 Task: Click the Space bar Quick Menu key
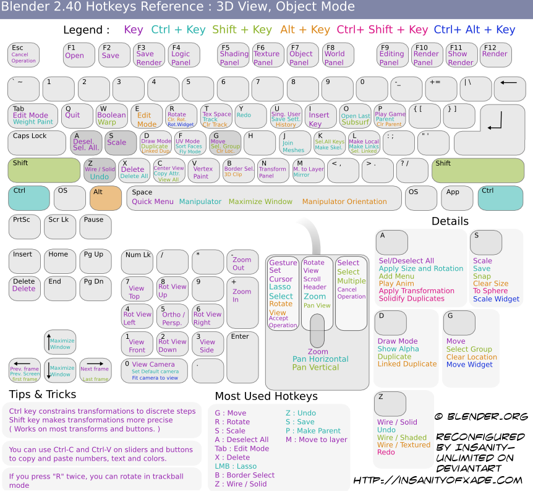(x=264, y=198)
